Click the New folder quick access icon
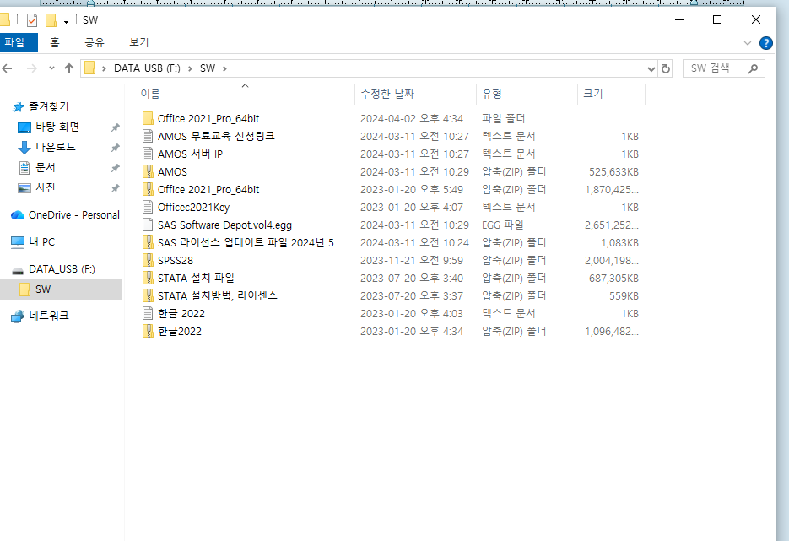This screenshot has width=789, height=541. click(51, 20)
